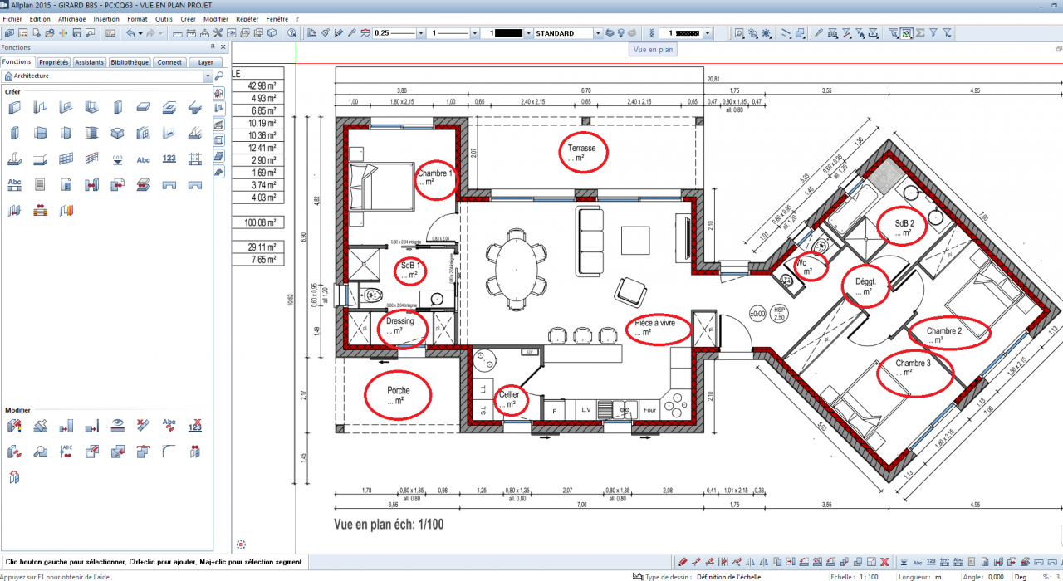Click the 7.65 m² cell in the area table
The height and width of the screenshot is (581, 1063).
(258, 260)
